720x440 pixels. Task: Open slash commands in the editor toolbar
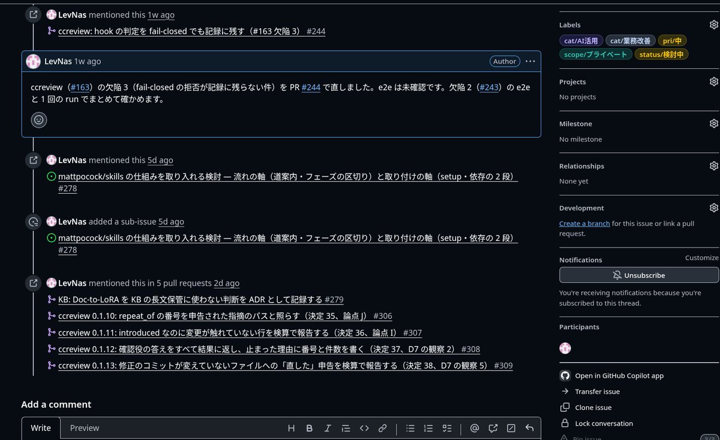coord(511,428)
